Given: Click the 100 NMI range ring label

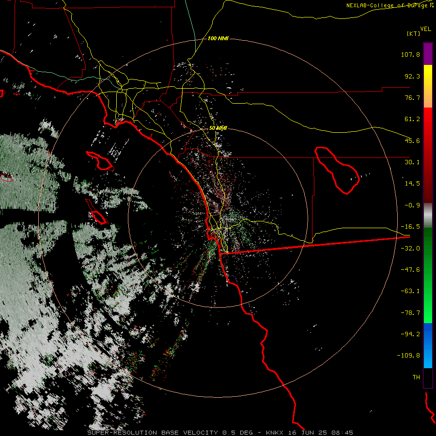Looking at the screenshot, I should tap(218, 38).
